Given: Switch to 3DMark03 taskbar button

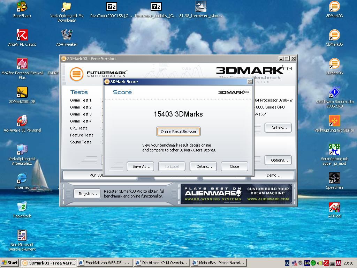Looking at the screenshot, I should [48, 263].
